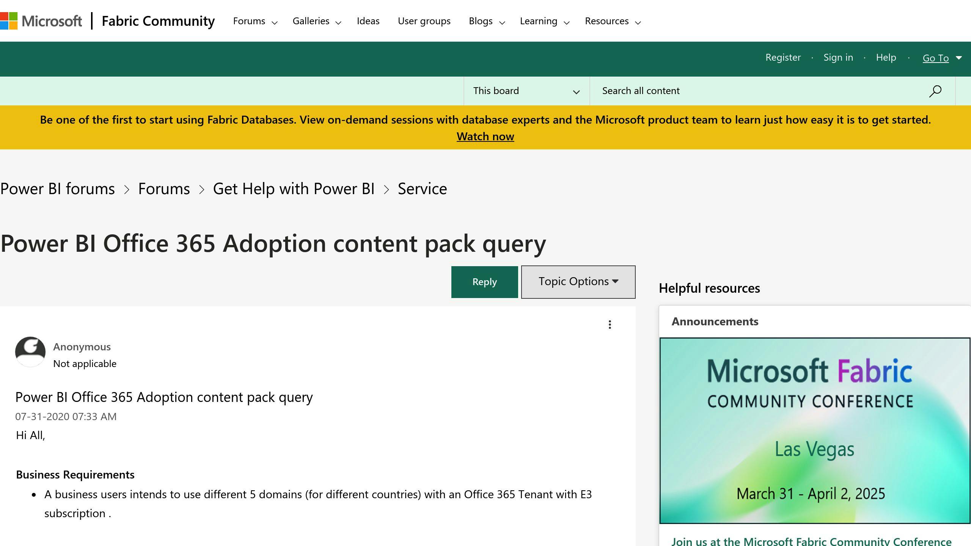Screen dimensions: 971x546
Task: Click the Helpful resources heading
Action: [x=709, y=289]
